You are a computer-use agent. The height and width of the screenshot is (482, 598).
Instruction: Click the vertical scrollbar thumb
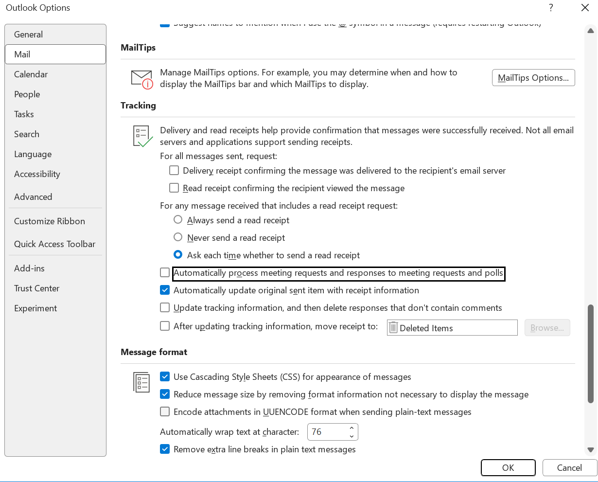(x=591, y=354)
